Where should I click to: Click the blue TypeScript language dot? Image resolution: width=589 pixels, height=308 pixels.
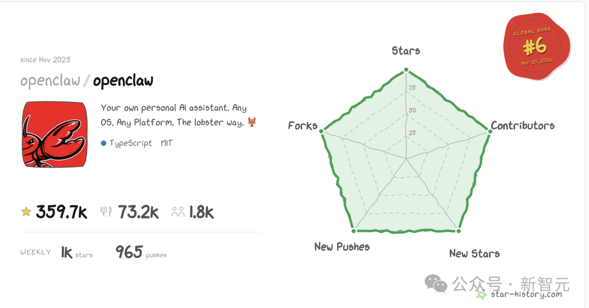104,143
